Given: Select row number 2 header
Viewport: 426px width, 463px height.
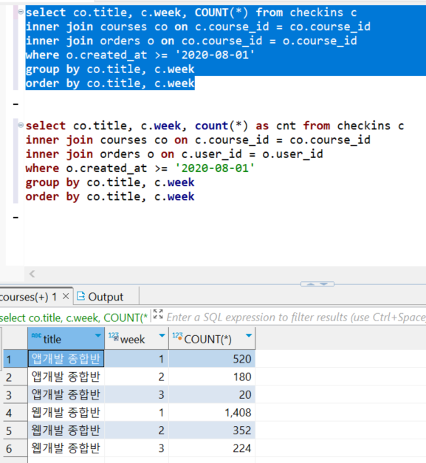Looking at the screenshot, I should 16,377.
